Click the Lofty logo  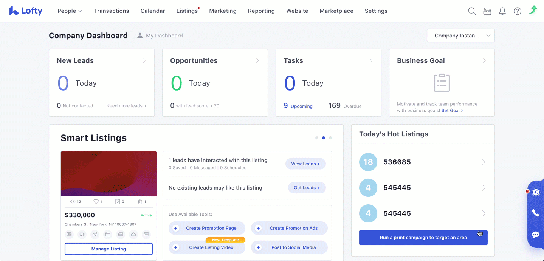pyautogui.click(x=26, y=11)
